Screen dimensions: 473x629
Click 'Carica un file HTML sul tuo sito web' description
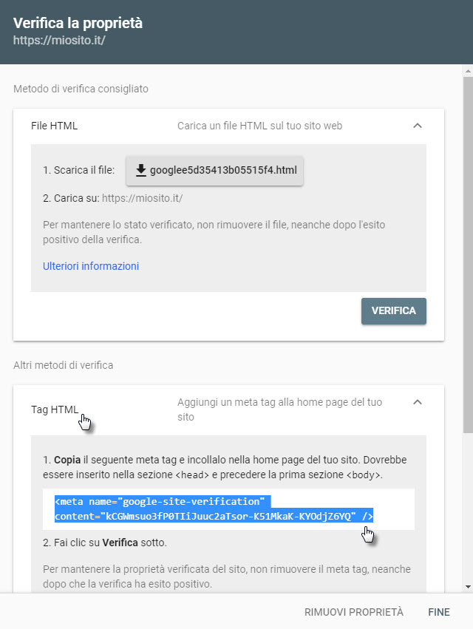pyautogui.click(x=259, y=126)
